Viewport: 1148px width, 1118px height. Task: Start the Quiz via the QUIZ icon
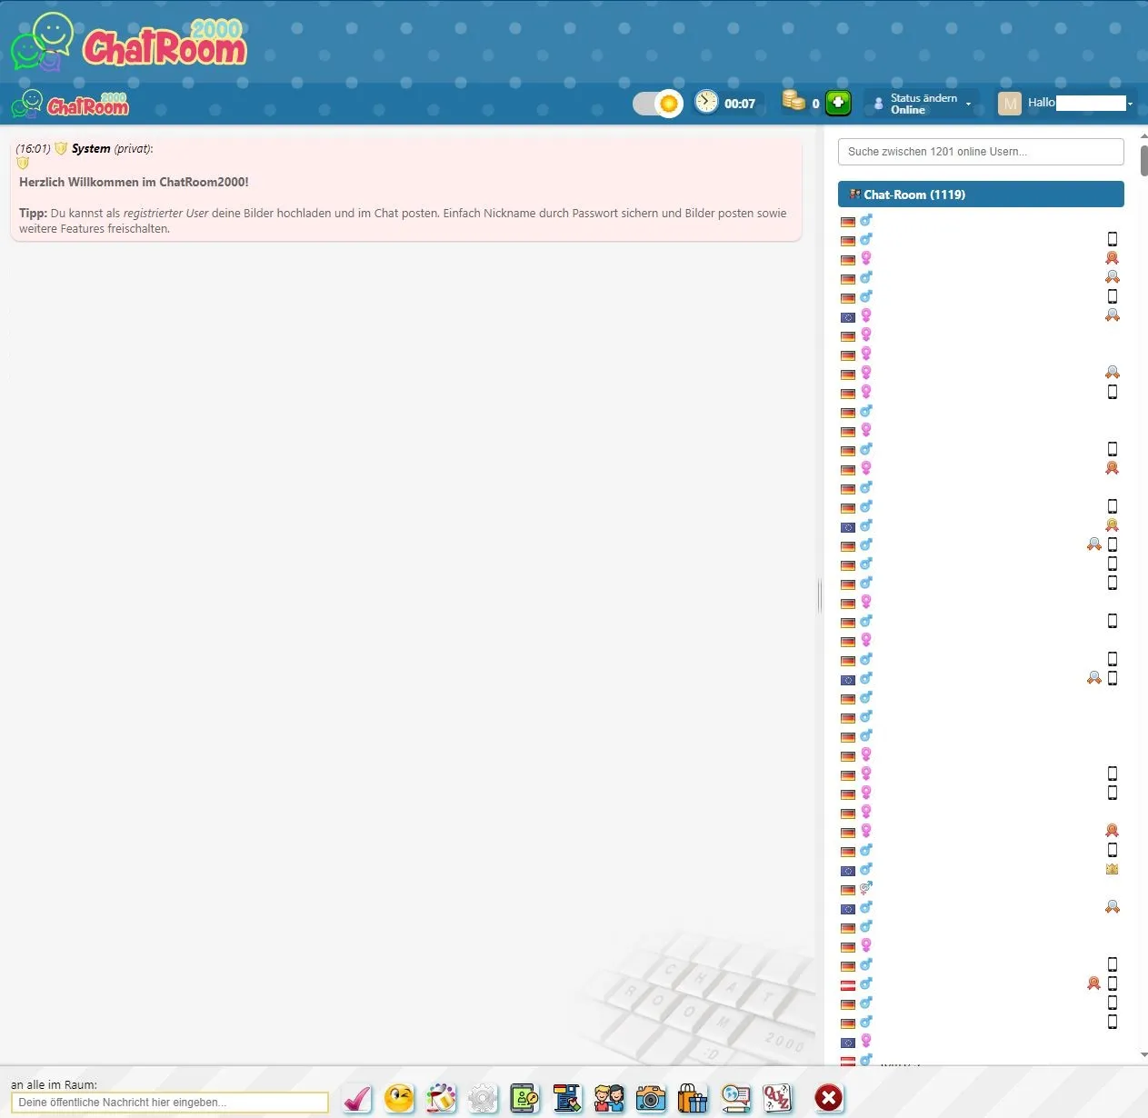777,1099
